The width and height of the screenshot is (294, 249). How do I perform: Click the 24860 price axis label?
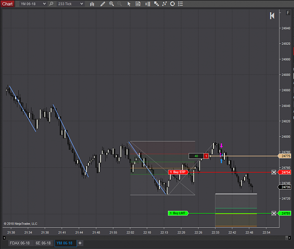point(286,90)
